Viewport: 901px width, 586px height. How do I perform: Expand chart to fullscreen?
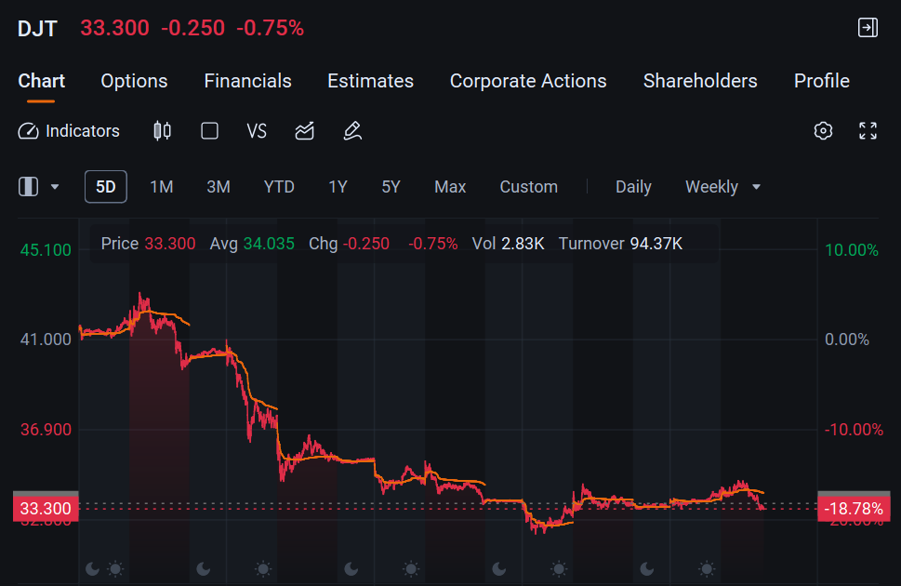(x=868, y=131)
